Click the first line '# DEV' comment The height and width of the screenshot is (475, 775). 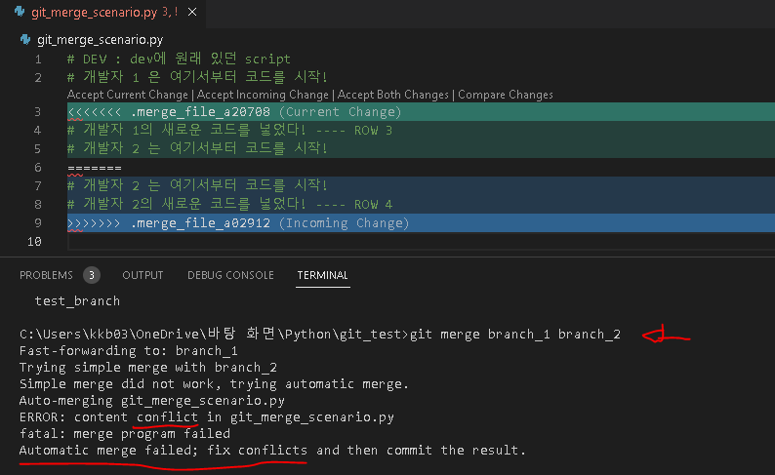(179, 59)
